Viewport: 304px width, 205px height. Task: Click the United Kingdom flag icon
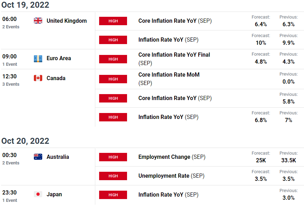[38, 21]
